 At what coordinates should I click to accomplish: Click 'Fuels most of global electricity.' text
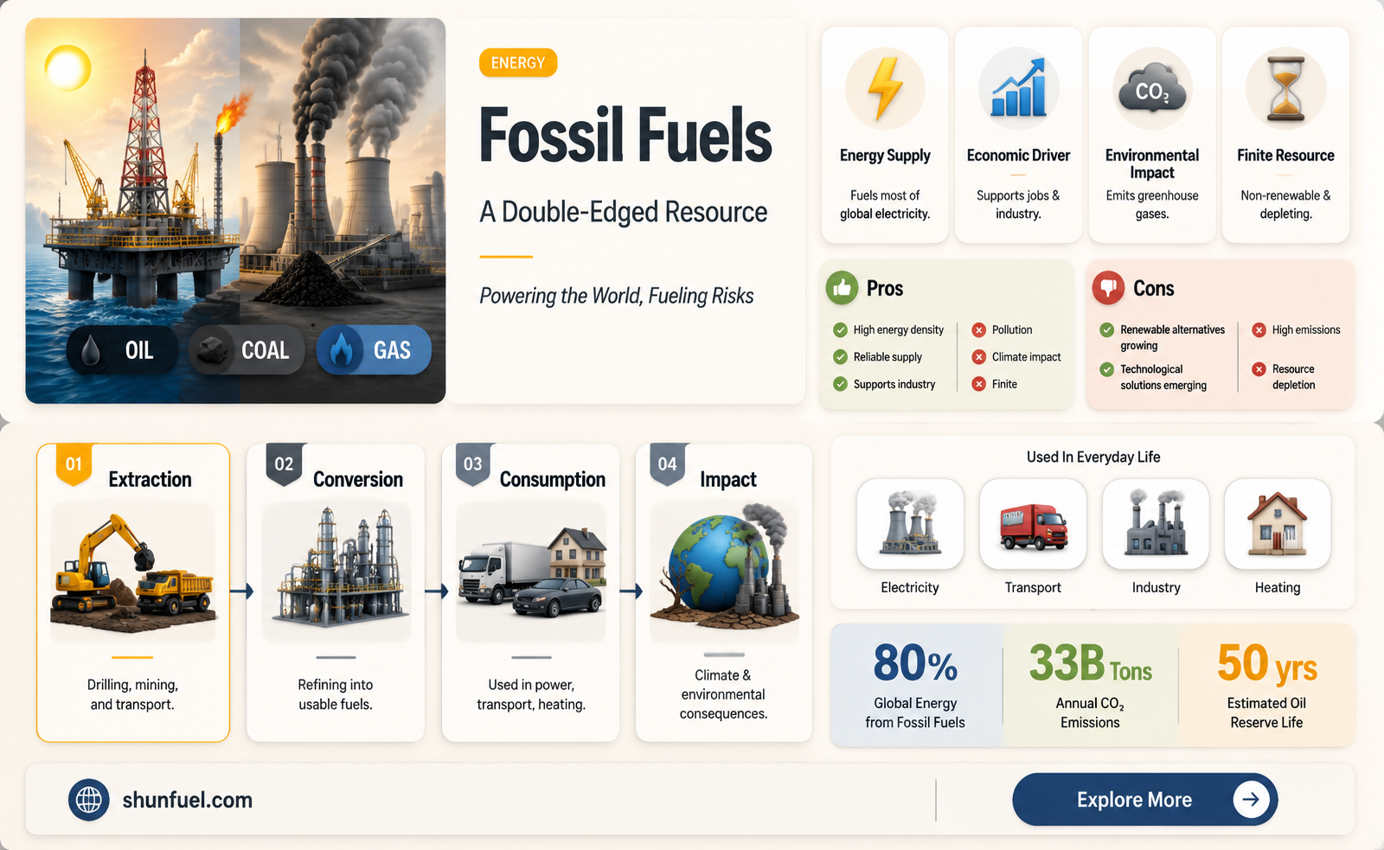(885, 205)
